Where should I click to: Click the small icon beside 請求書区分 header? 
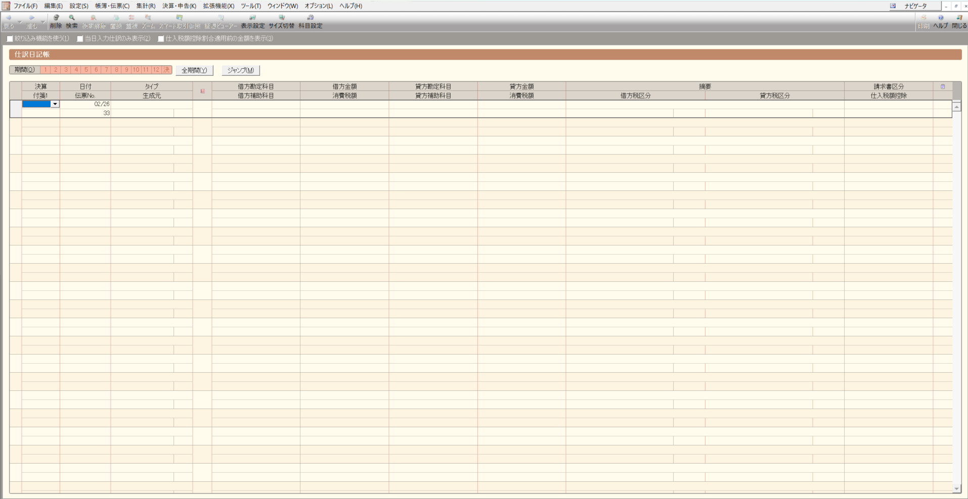942,86
